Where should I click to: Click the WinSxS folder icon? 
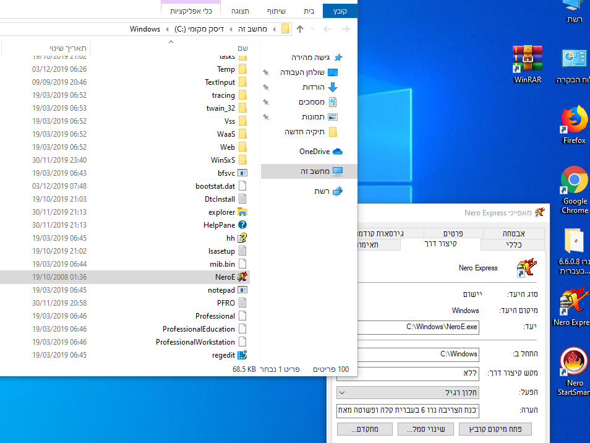coord(242,160)
